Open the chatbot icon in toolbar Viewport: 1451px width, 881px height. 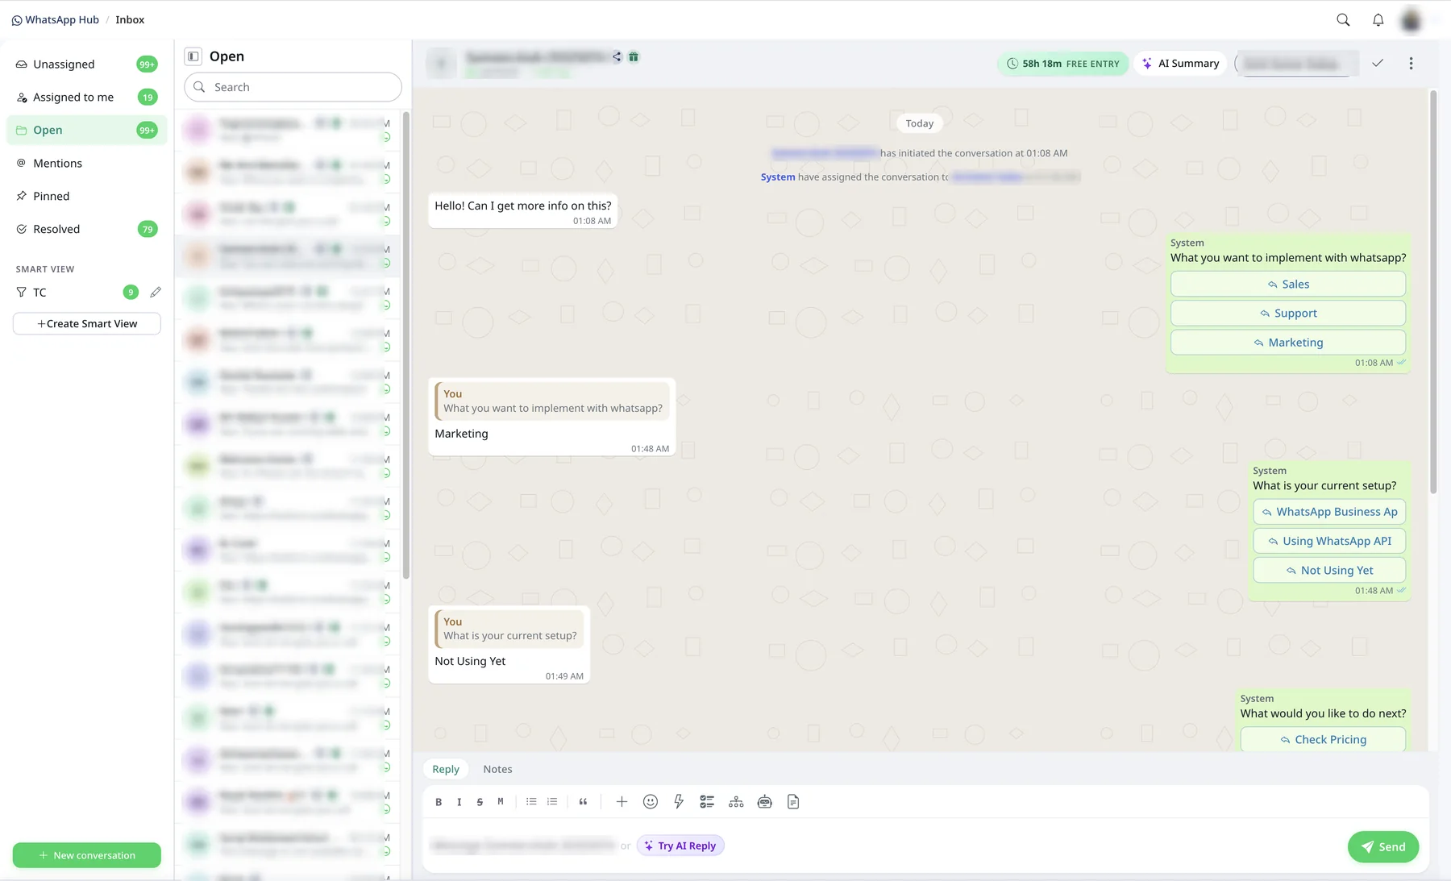tap(765, 802)
